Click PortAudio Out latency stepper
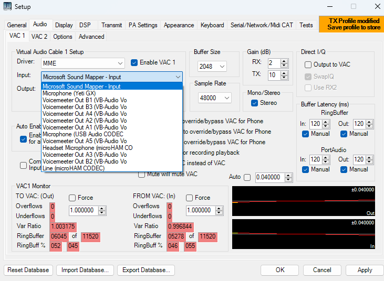The height and width of the screenshot is (281, 384). (x=369, y=160)
